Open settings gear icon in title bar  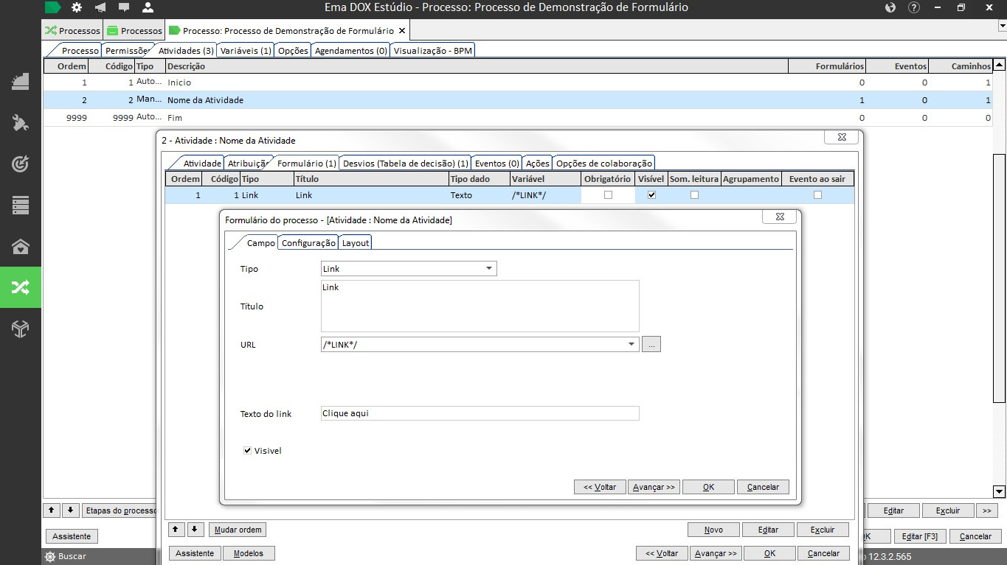pyautogui.click(x=77, y=7)
